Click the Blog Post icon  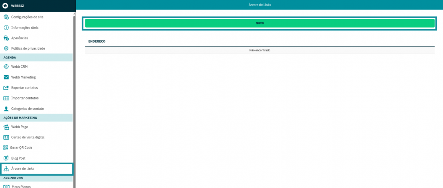pos(6,158)
